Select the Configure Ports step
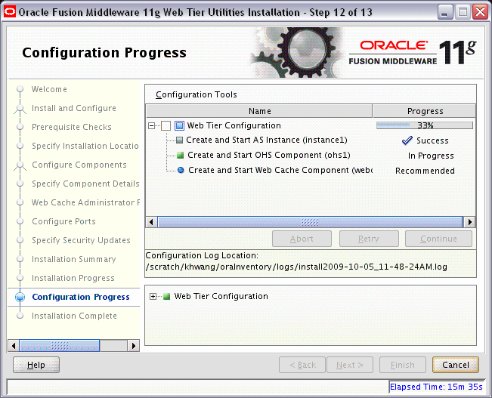 (63, 221)
